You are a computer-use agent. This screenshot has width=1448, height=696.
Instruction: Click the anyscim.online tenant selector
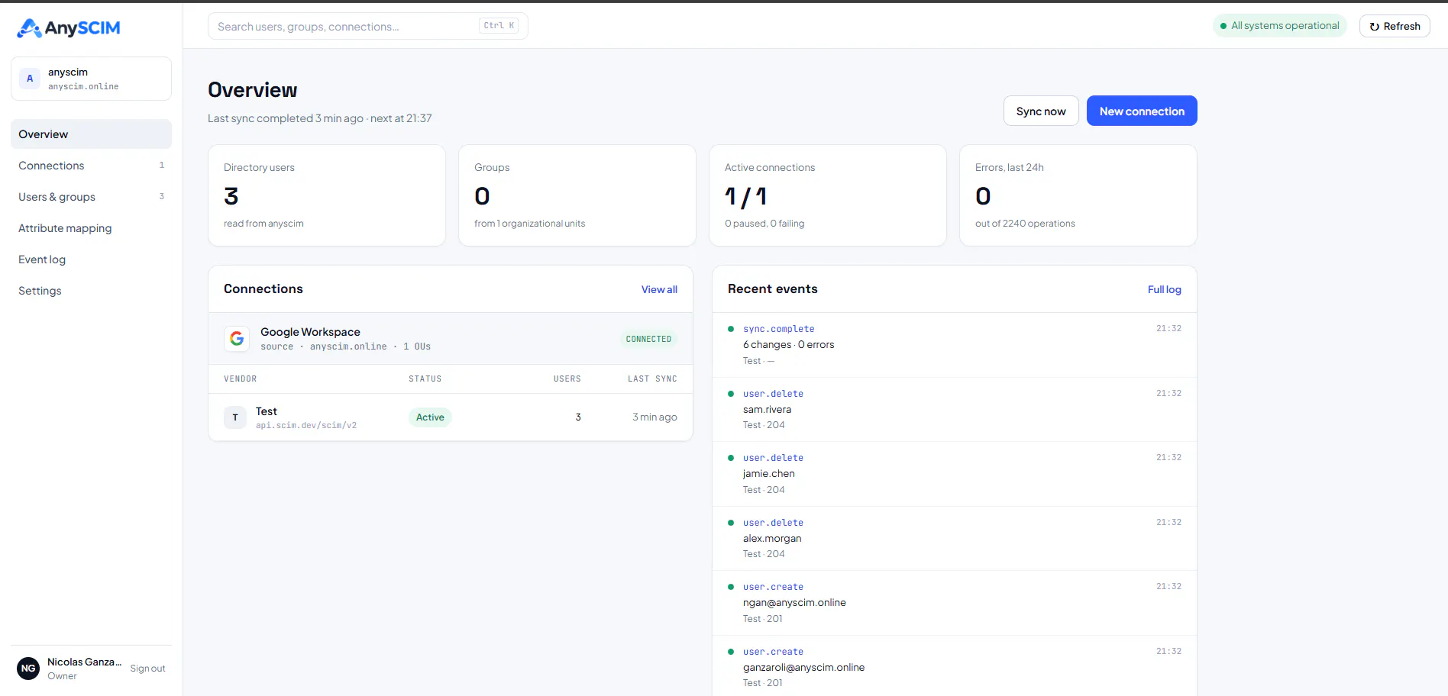pyautogui.click(x=91, y=79)
